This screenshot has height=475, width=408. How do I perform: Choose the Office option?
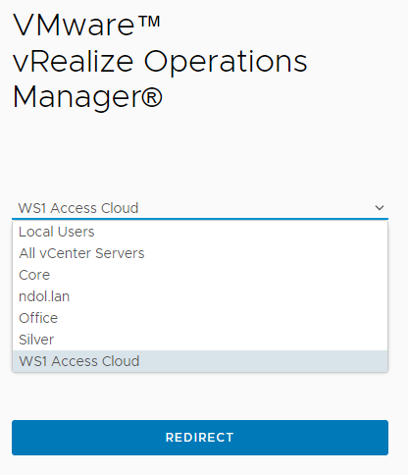click(x=200, y=318)
